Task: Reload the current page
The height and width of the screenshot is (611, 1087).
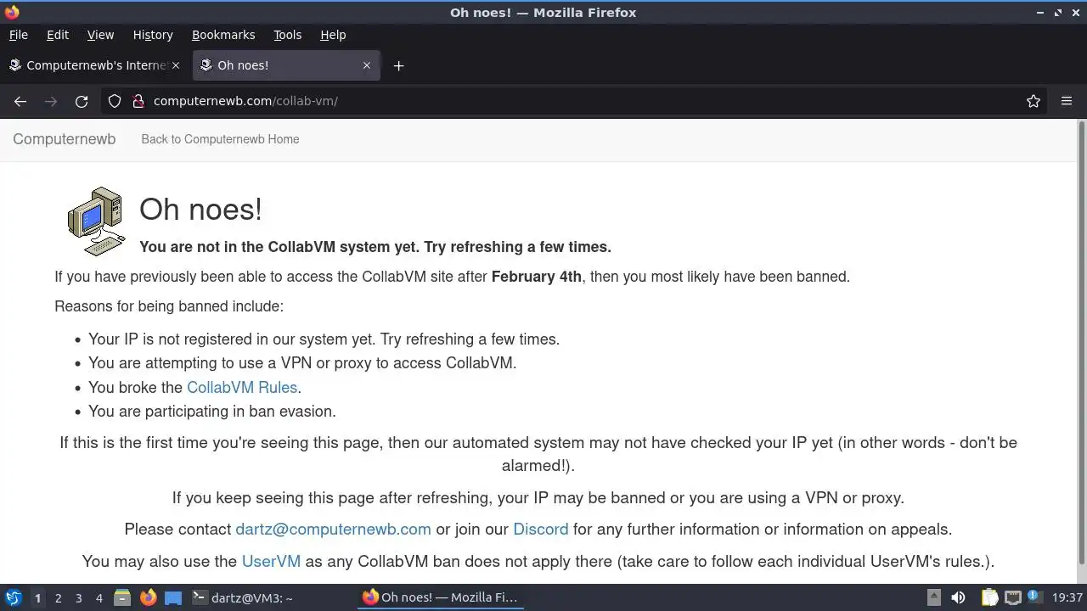Action: (x=82, y=101)
